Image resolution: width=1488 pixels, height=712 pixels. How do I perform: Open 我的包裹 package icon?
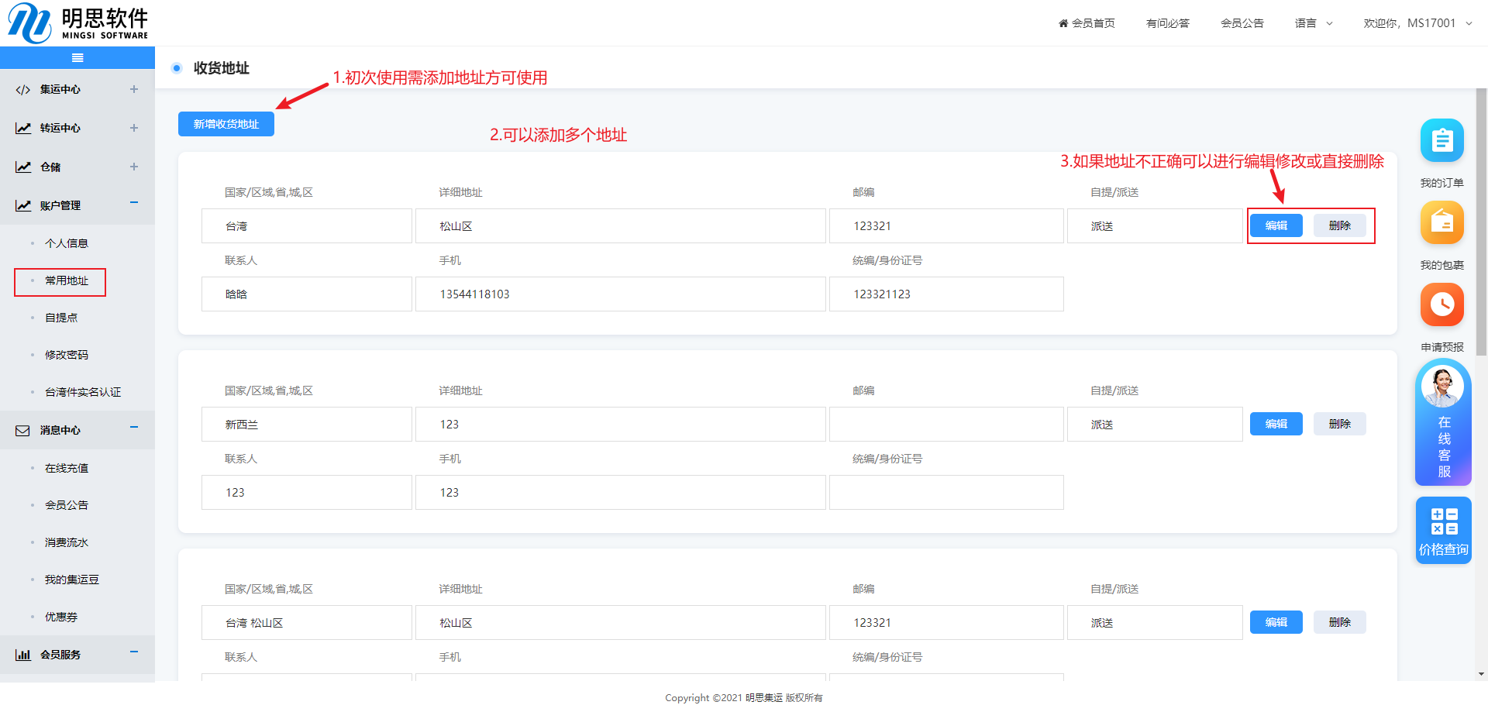[x=1441, y=223]
